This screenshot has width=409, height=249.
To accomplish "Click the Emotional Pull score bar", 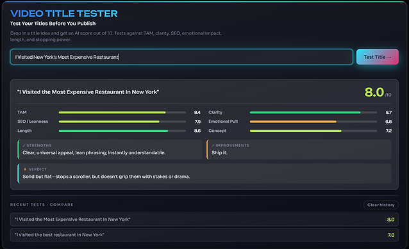I will 313,122.
